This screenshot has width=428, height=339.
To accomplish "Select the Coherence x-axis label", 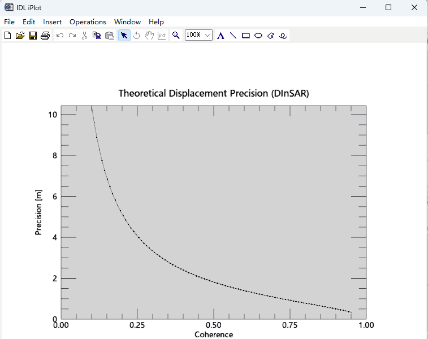I will (213, 334).
